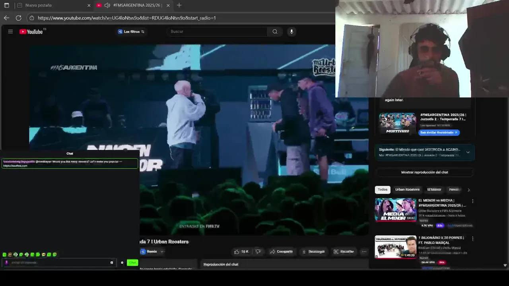The height and width of the screenshot is (286, 509).
Task: Click the page scrollbar down arrow
Action: (505, 265)
